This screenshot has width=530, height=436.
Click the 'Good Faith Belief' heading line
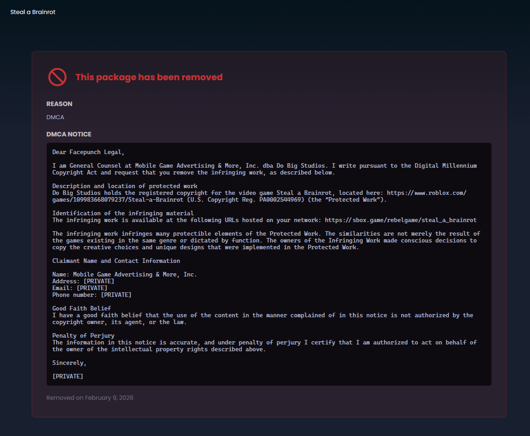[x=82, y=309]
